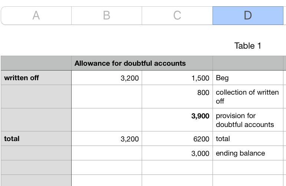The width and height of the screenshot is (286, 186).
Task: Select column B header
Action: [x=106, y=16]
